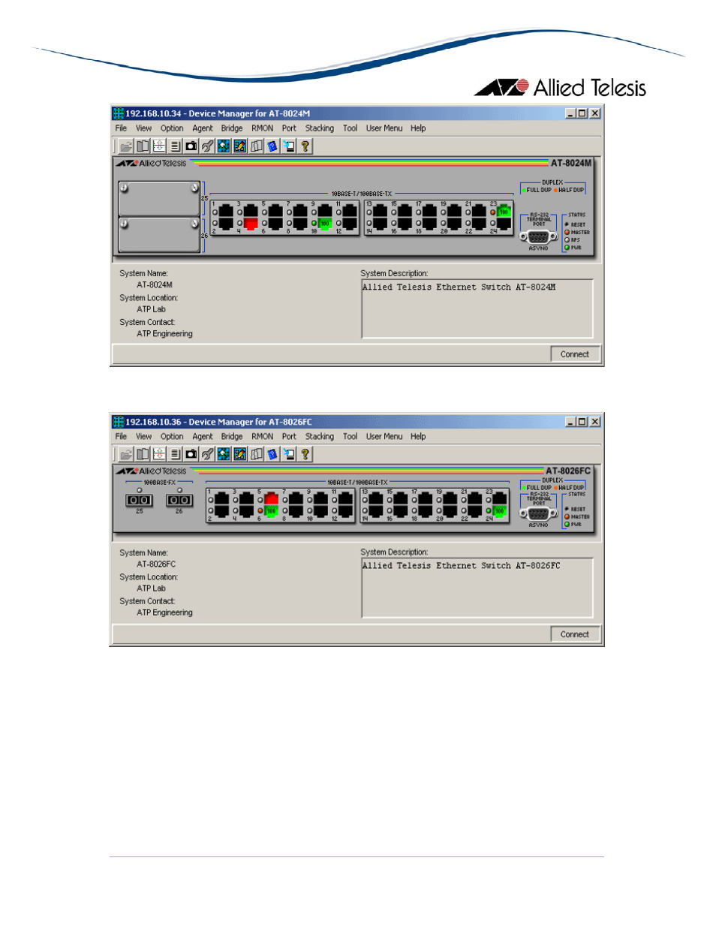Open Bridge menu in AT-8024M window
Viewport: 716px width, 927px height.
[x=232, y=128]
